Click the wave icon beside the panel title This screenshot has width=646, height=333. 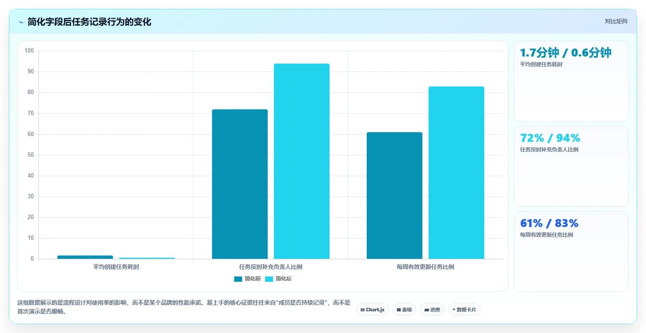coord(21,22)
